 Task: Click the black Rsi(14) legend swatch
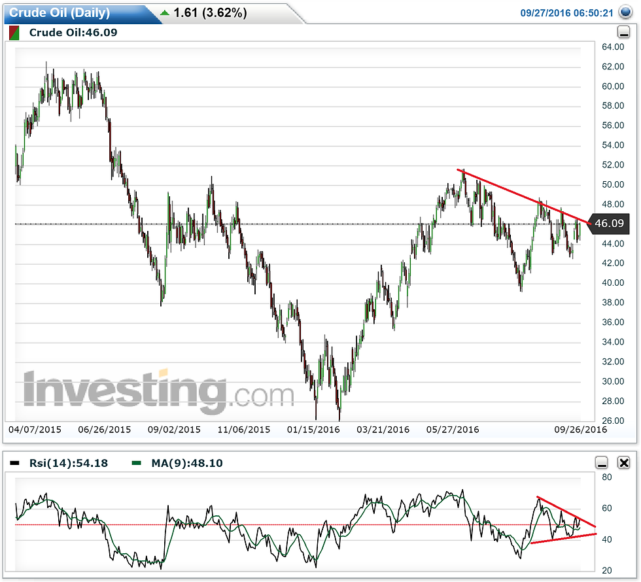14,463
